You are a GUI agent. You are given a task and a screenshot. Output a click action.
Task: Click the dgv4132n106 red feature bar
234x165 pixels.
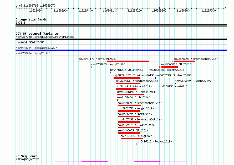tap(131, 94)
